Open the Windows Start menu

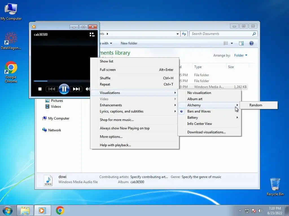(x=7, y=210)
